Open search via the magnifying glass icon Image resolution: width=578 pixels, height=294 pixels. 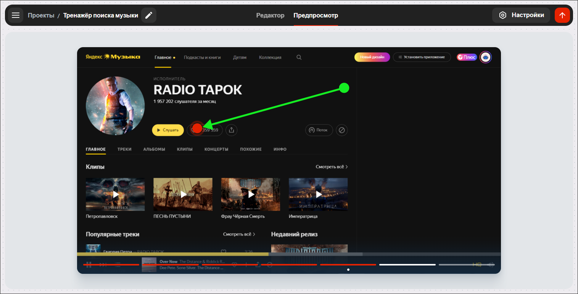tap(299, 57)
